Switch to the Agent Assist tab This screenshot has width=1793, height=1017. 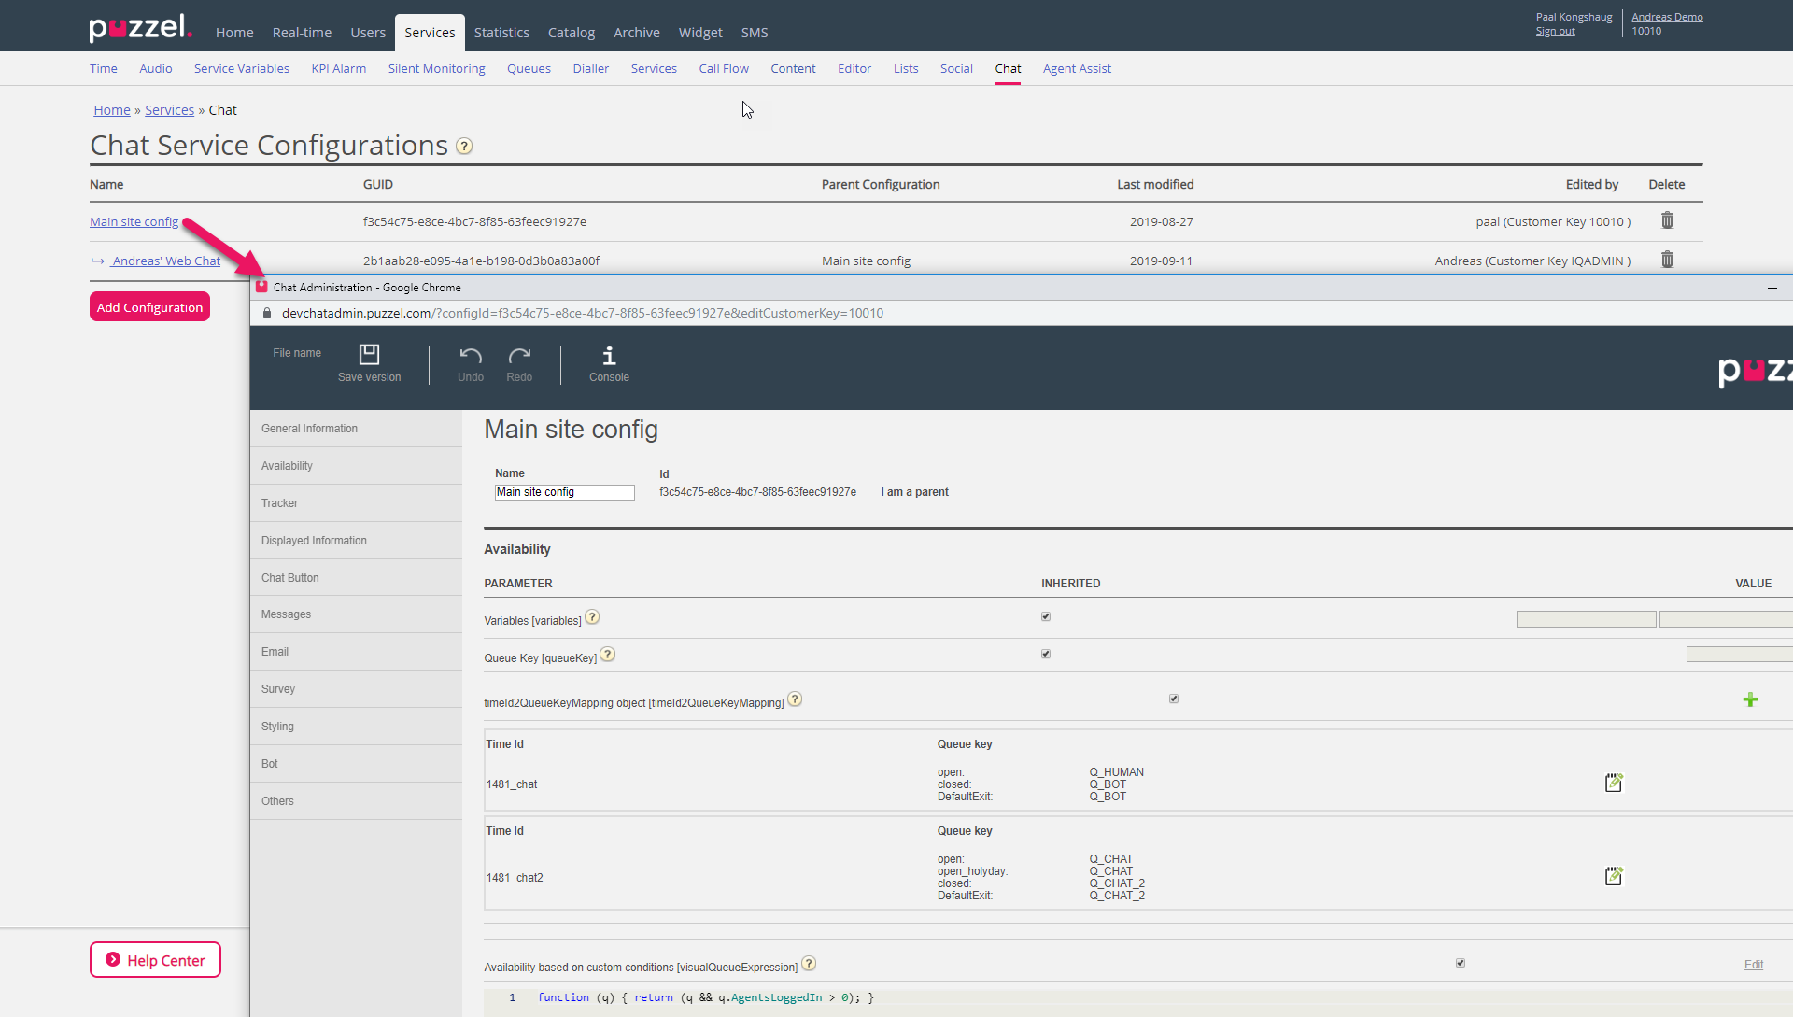point(1077,69)
